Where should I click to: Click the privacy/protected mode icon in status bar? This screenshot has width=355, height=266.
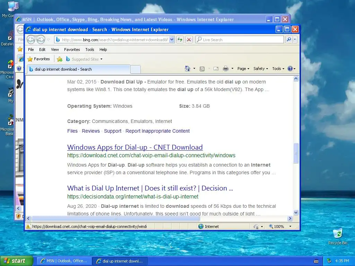pos(256,227)
